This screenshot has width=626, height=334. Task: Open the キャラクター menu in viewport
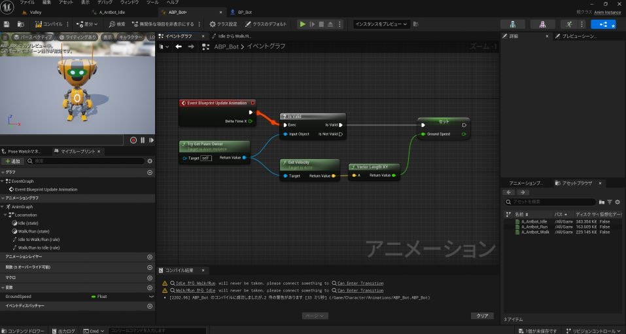tap(130, 37)
